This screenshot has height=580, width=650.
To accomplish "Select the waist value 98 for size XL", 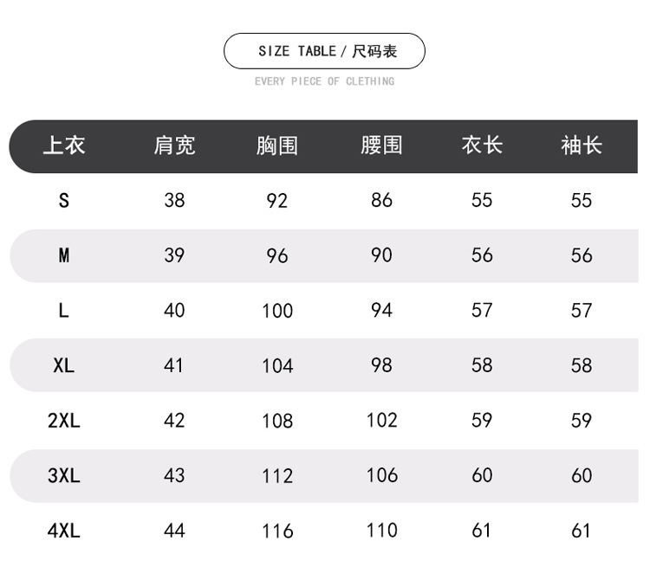I will (x=381, y=365).
